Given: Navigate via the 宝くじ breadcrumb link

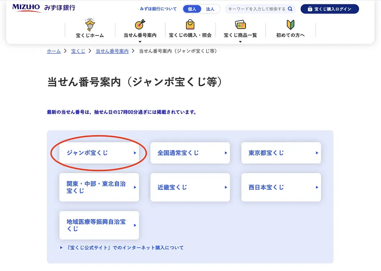Looking at the screenshot, I should tap(78, 51).
